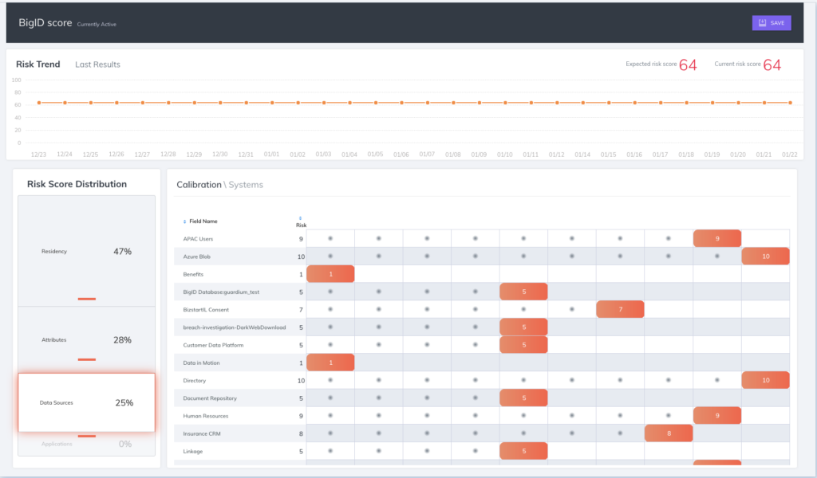
Task: Click the Currently Active status text
Action: click(x=97, y=25)
